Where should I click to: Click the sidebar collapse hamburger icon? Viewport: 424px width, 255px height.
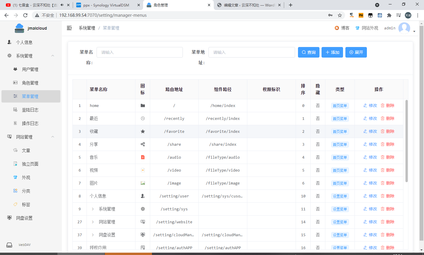(x=69, y=28)
